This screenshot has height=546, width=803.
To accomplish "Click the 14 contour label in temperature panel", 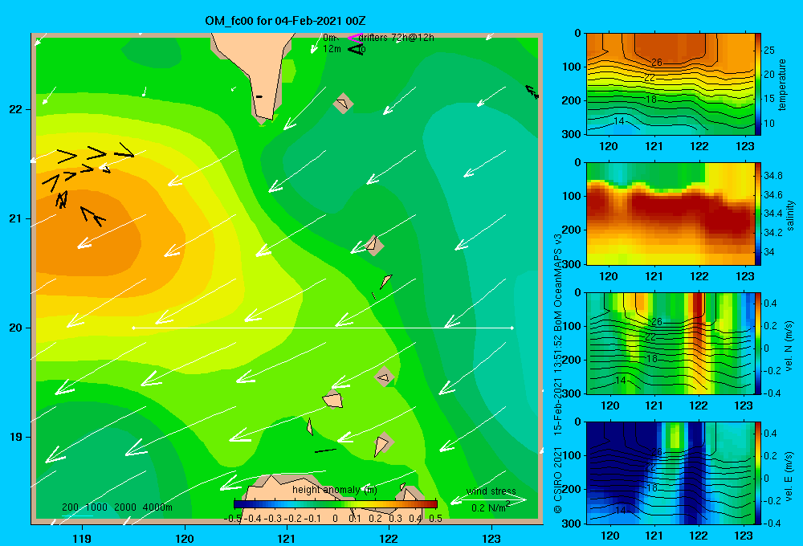I will (x=619, y=121).
